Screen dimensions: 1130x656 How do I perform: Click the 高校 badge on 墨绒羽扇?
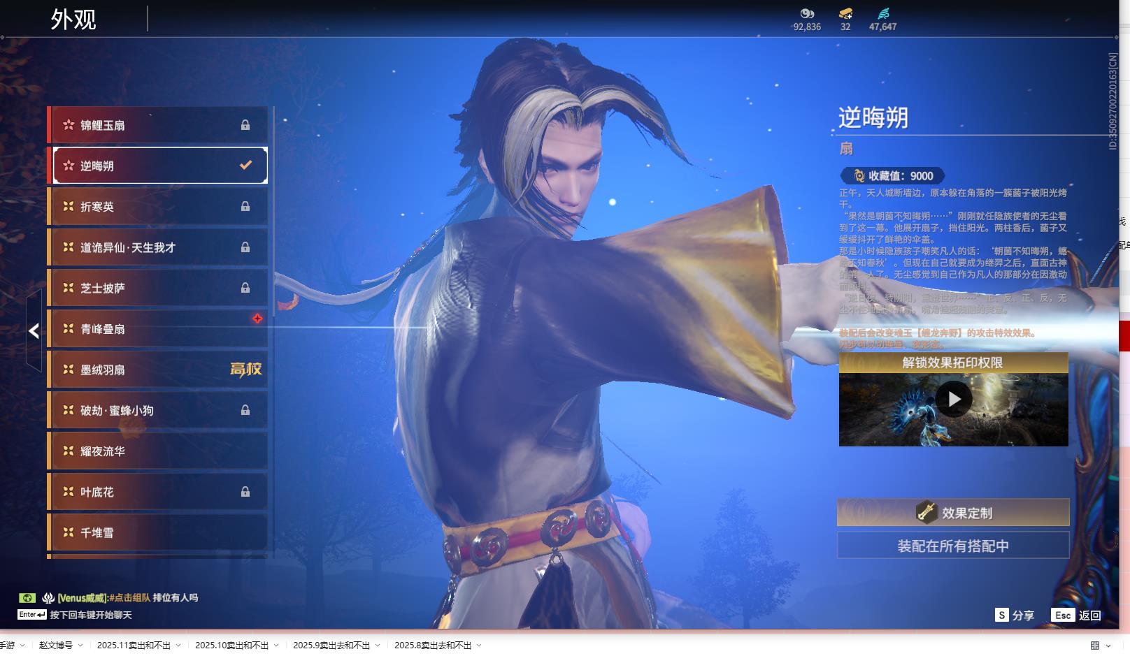point(246,369)
